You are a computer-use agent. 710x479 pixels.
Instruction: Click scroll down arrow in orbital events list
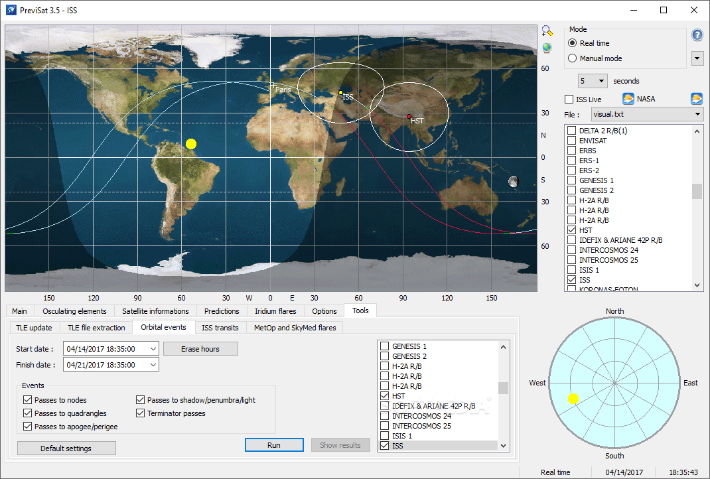(x=503, y=446)
